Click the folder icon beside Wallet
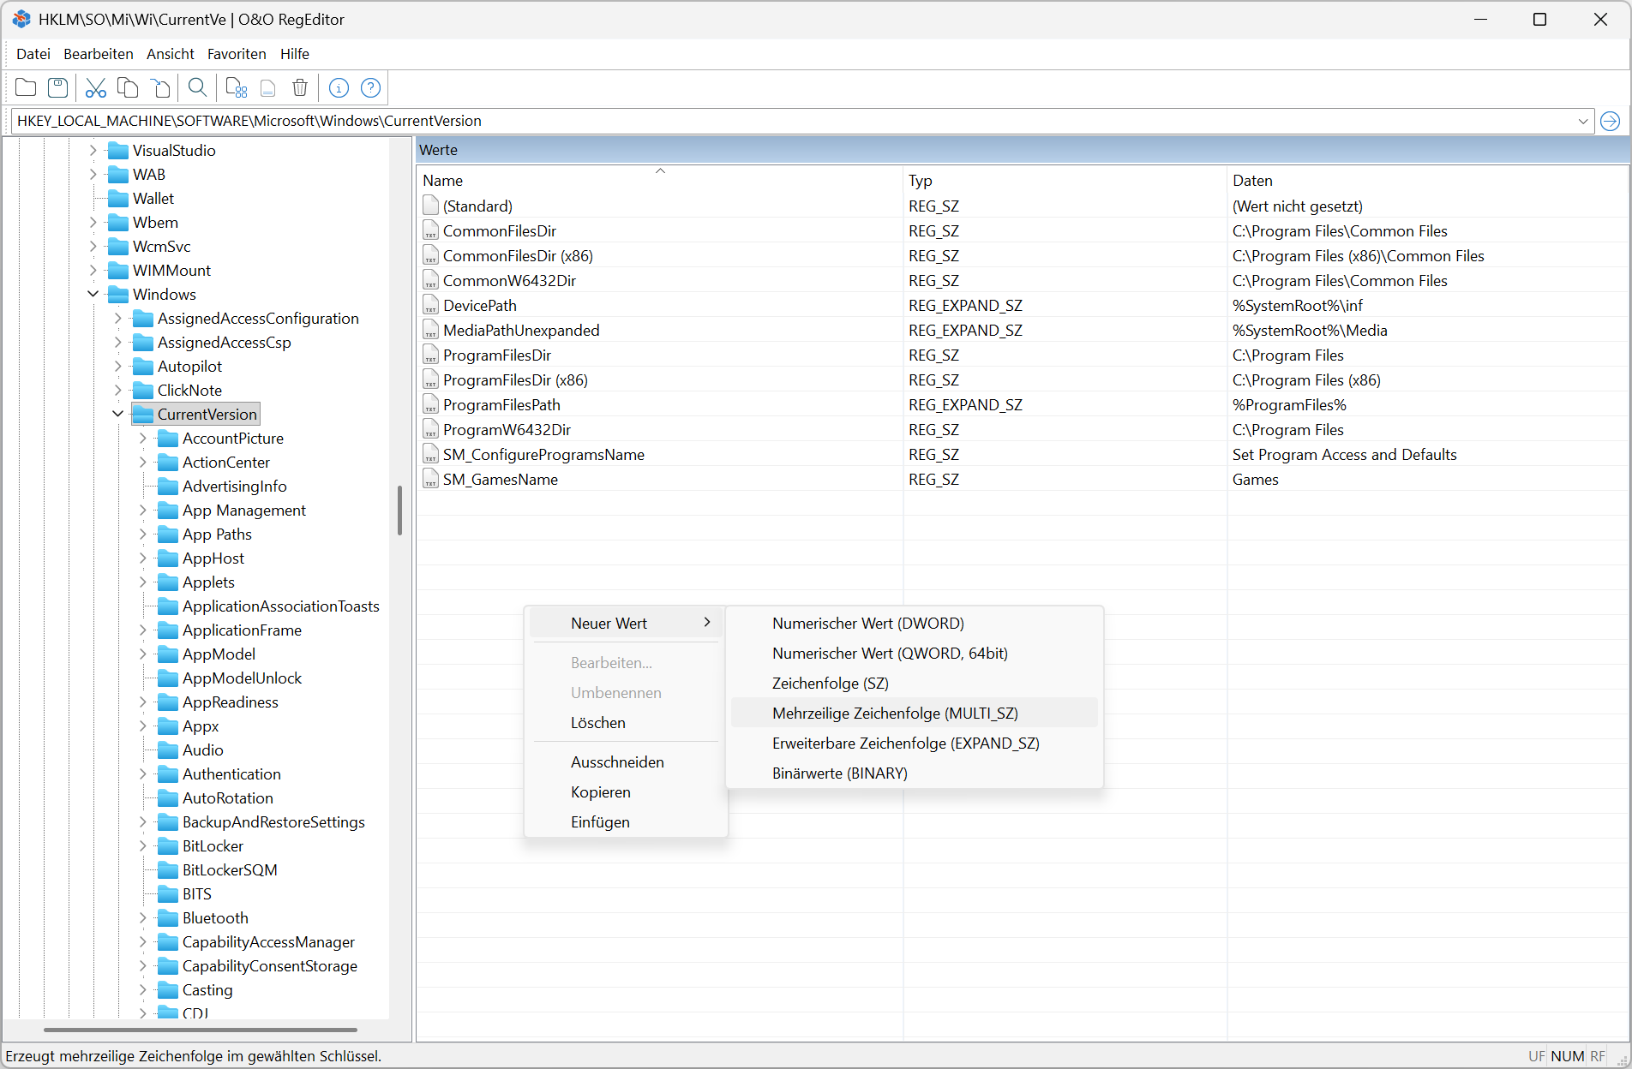1632x1069 pixels. click(118, 199)
